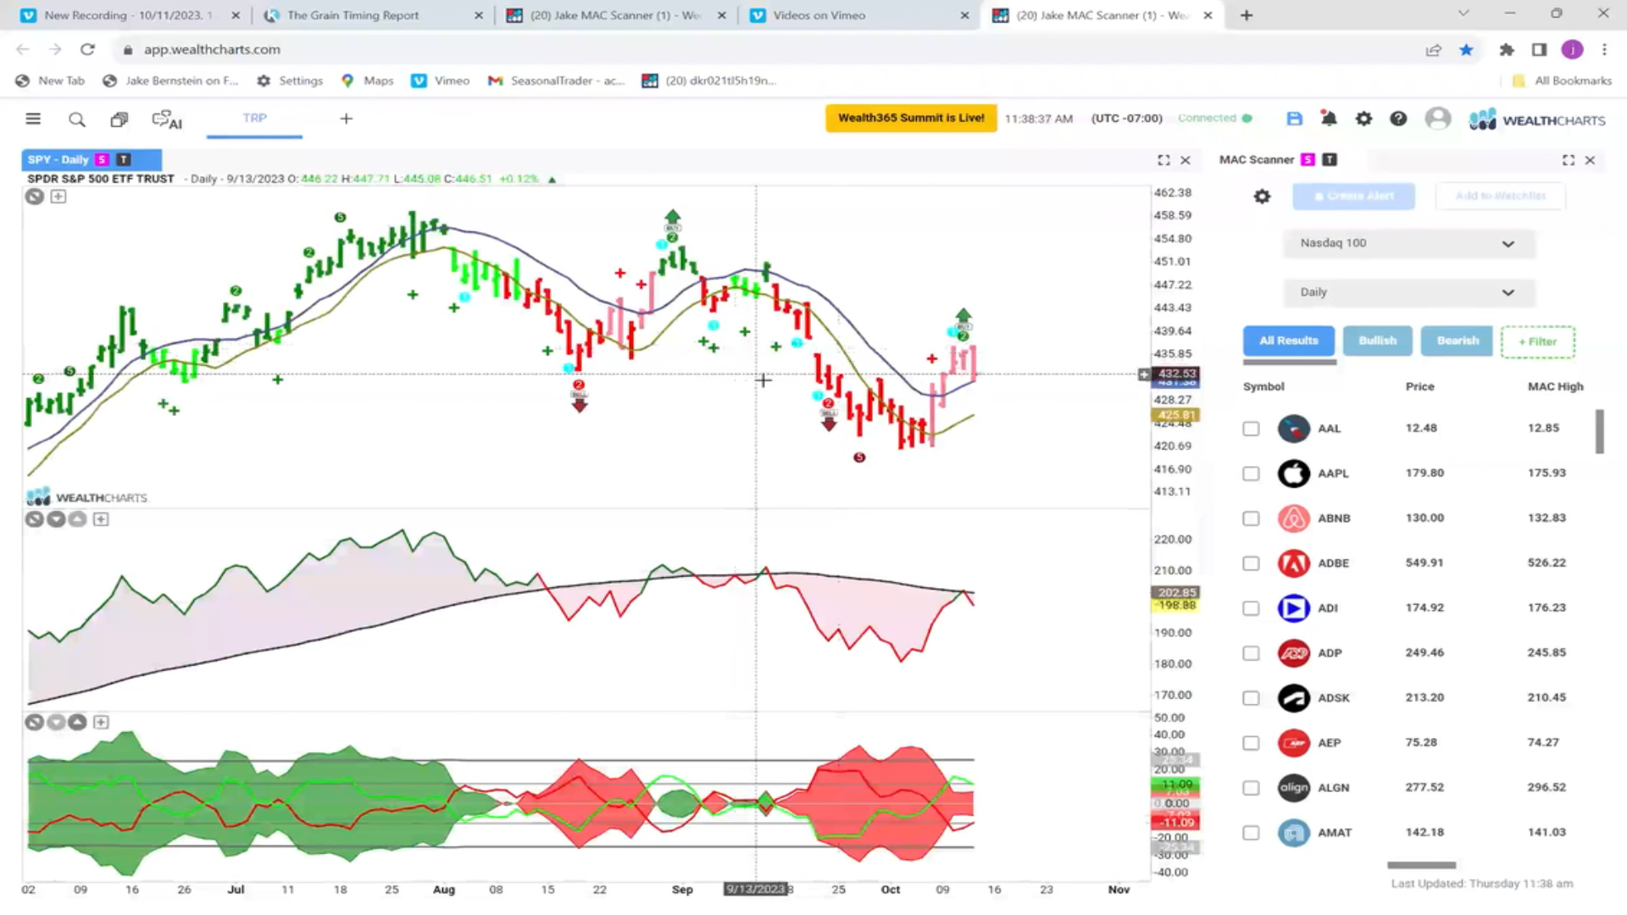Click the scanner vertical scrollbar
The height and width of the screenshot is (915, 1627).
tap(1600, 432)
